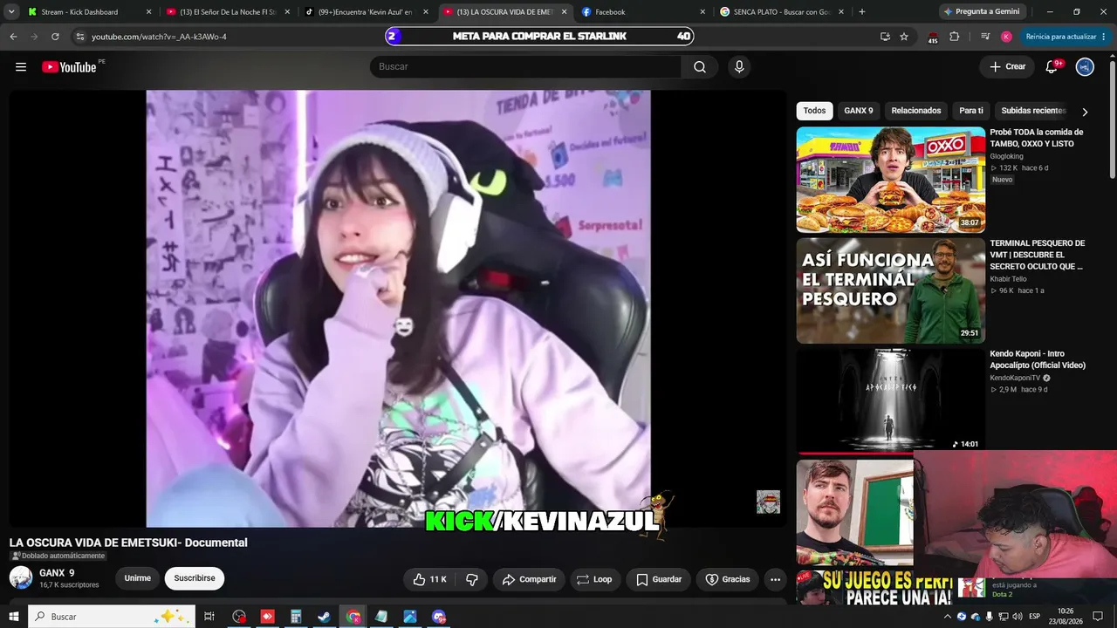The height and width of the screenshot is (628, 1117).
Task: Open the OXXO food review video thumbnail
Action: pos(891,180)
